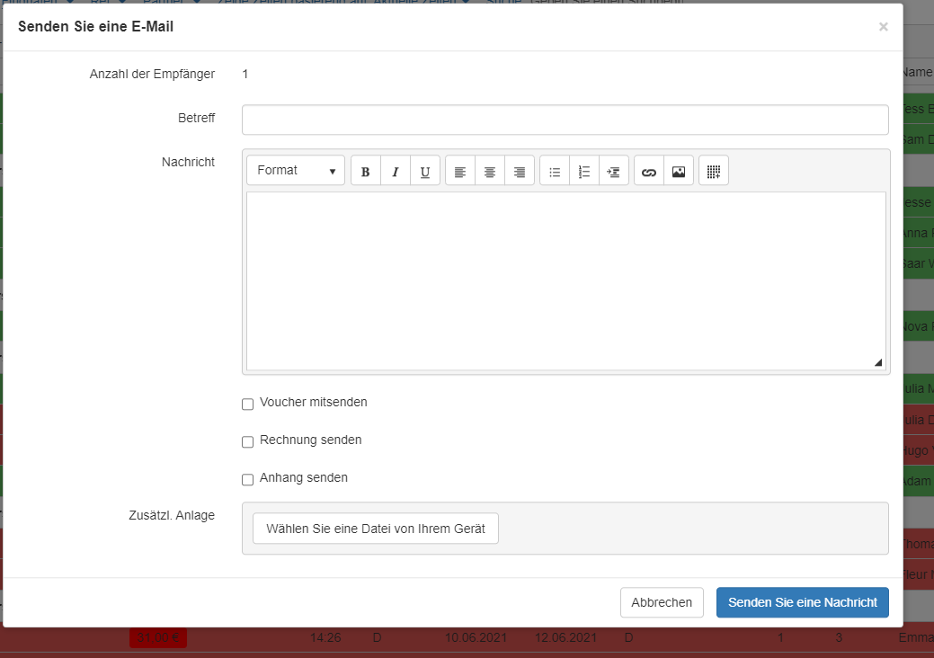934x658 pixels.
Task: Focus the Nachricht message body area
Action: pos(565,281)
